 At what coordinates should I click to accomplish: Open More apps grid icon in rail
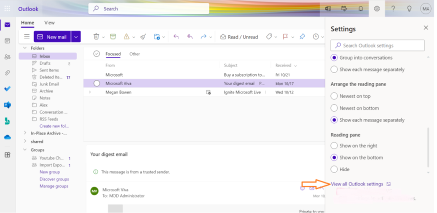[8, 155]
